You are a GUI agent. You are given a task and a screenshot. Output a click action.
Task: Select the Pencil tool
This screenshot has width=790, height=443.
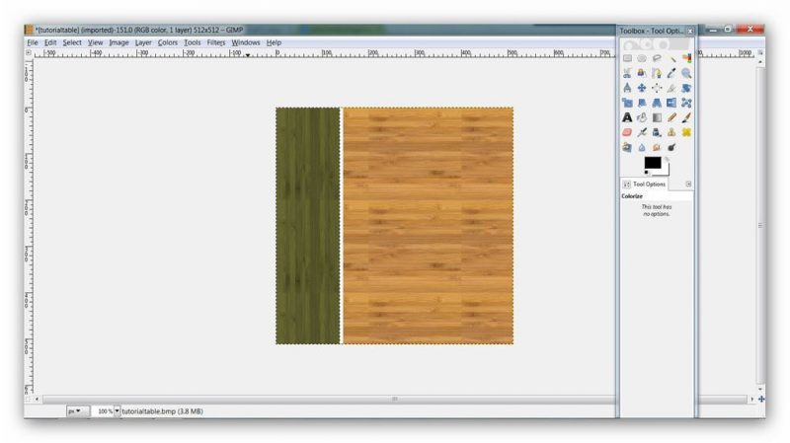coord(671,117)
